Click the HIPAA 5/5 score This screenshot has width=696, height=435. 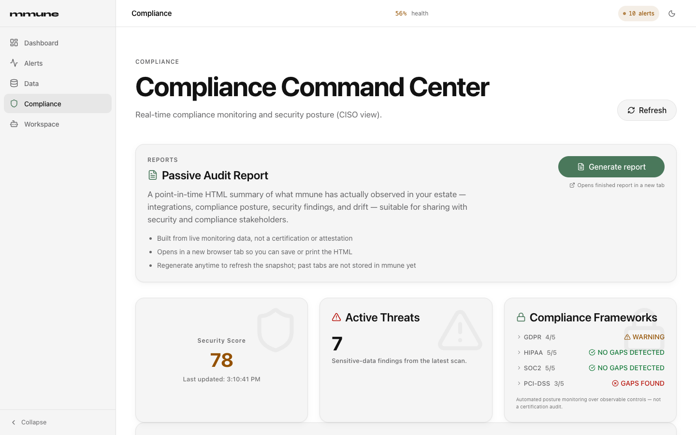click(x=551, y=352)
